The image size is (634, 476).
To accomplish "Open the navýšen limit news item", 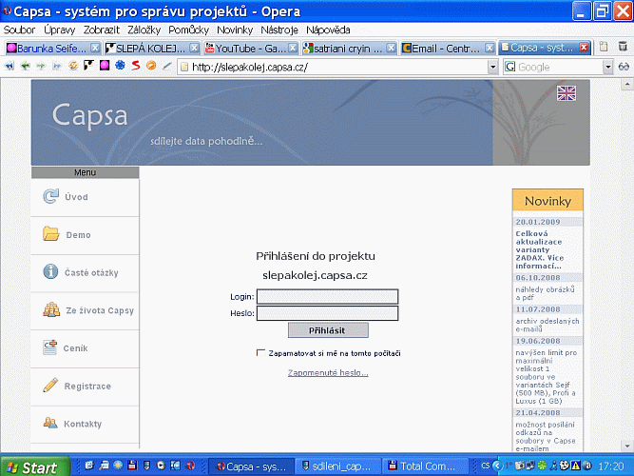I will (x=546, y=377).
